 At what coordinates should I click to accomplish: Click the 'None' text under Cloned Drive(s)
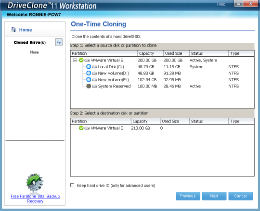[35, 52]
